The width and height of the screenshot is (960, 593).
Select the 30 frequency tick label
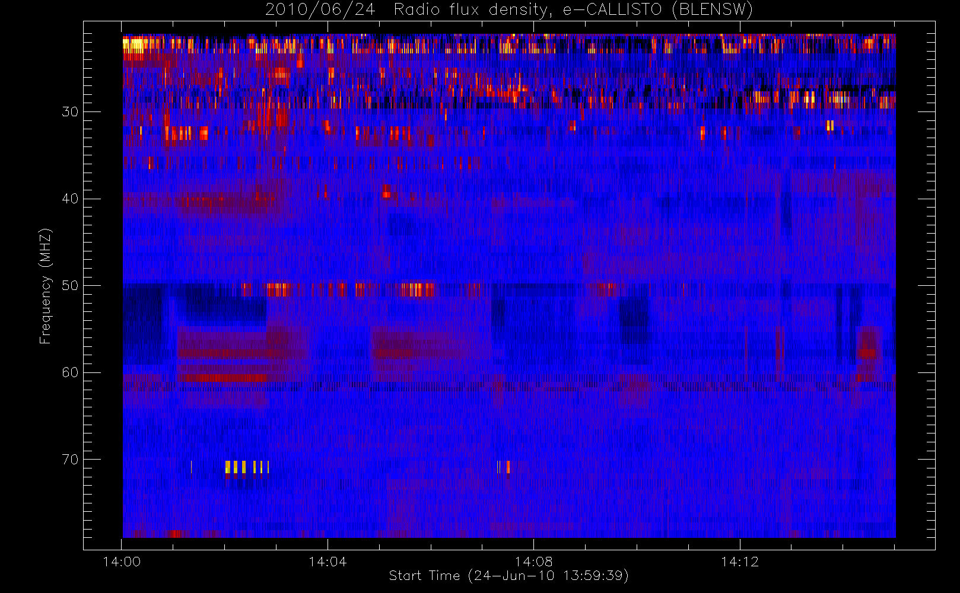pyautogui.click(x=70, y=112)
